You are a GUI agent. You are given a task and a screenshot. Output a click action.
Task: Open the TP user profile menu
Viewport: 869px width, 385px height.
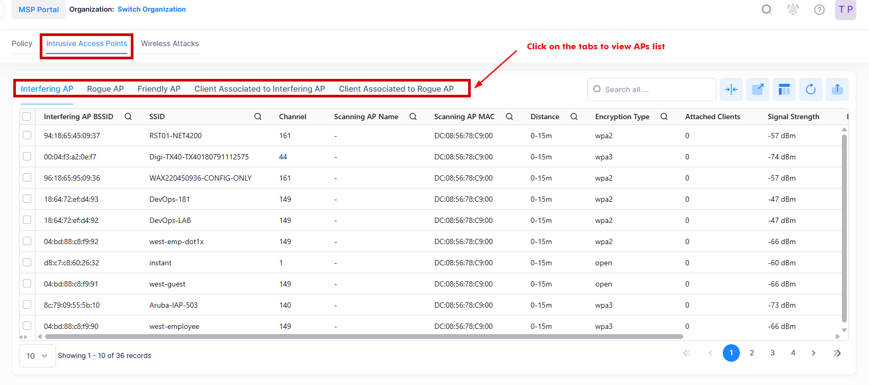click(846, 10)
